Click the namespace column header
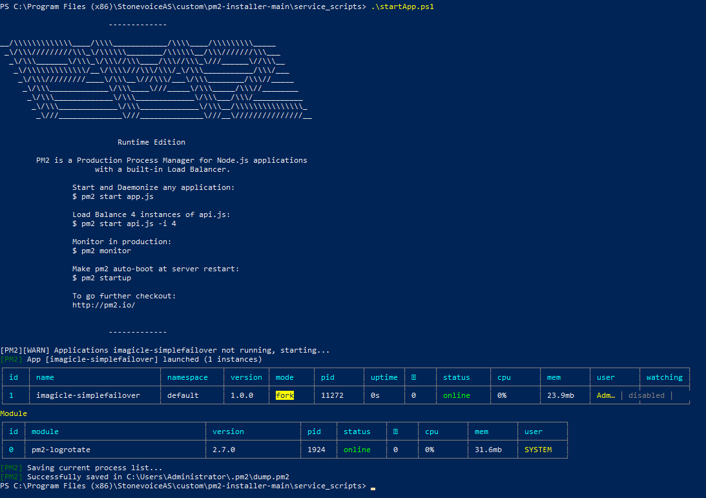The image size is (706, 498). (x=187, y=377)
